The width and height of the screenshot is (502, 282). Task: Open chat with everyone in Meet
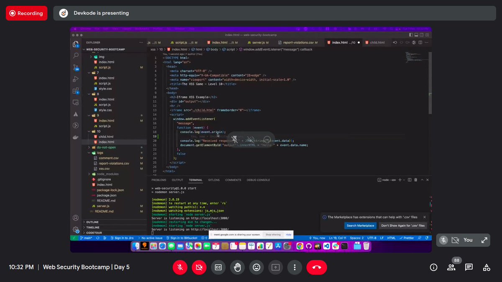click(469, 267)
